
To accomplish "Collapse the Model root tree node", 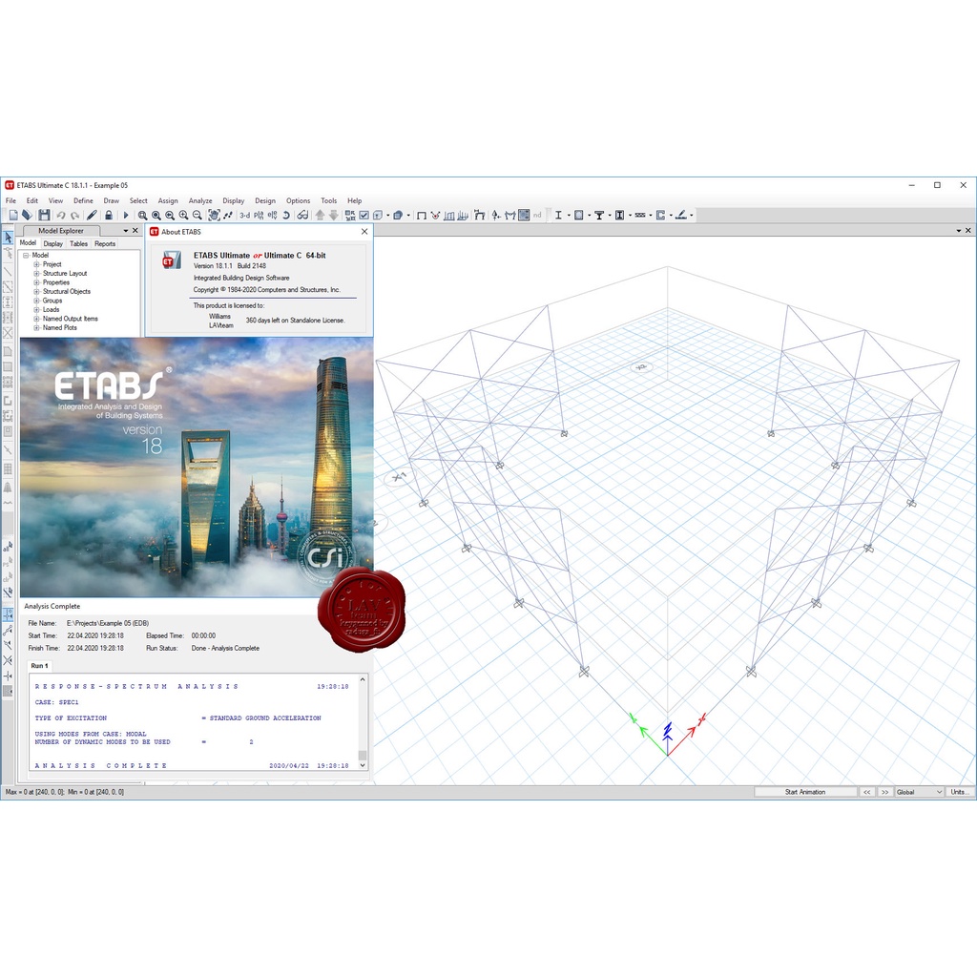I will click(26, 256).
